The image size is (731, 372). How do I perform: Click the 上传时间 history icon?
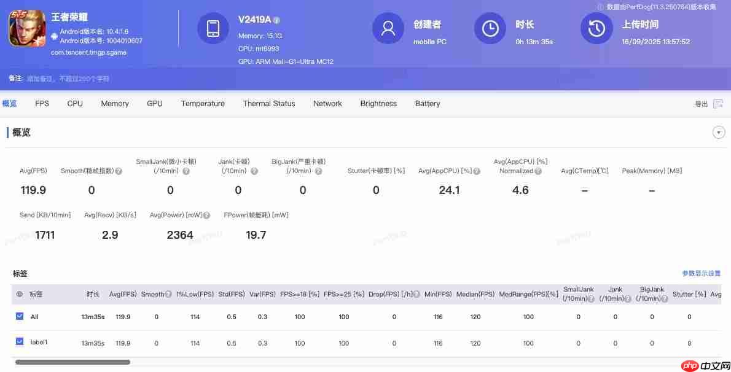596,28
